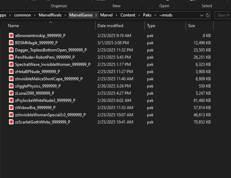Click size value 8 KB
The image size is (231, 178).
[207, 36]
